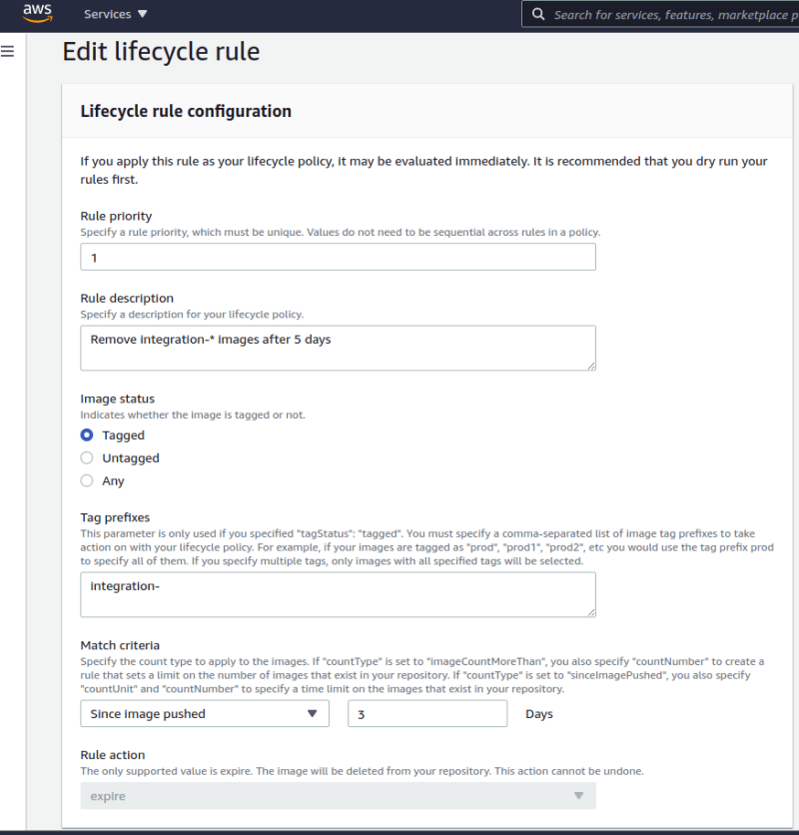This screenshot has height=835, width=799.
Task: Click the Services dropdown triangle
Action: pyautogui.click(x=142, y=14)
